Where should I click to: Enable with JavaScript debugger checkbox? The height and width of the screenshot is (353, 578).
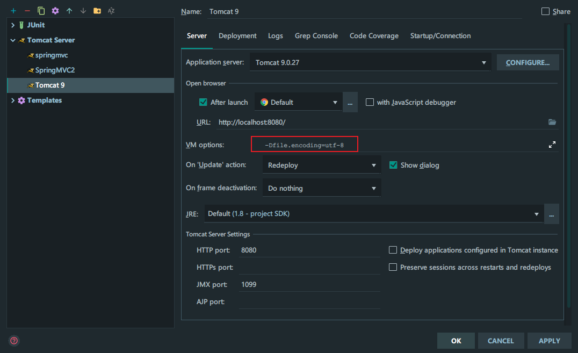point(370,102)
